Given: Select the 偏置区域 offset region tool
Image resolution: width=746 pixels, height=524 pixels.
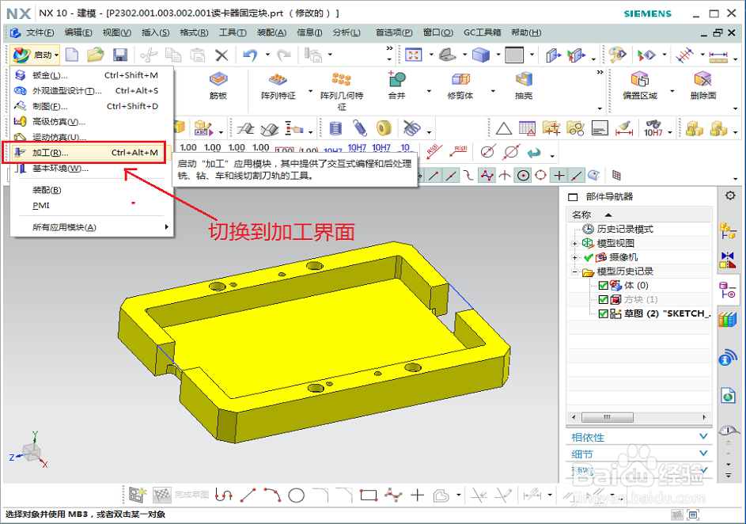Looking at the screenshot, I should point(640,86).
